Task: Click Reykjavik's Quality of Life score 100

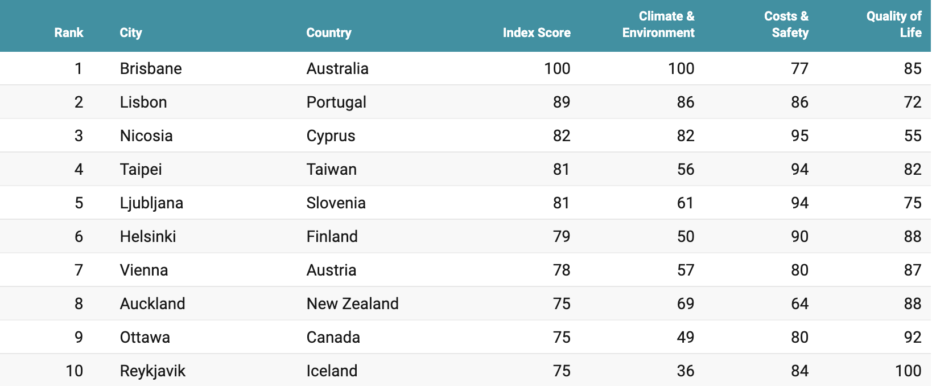Action: coord(908,371)
